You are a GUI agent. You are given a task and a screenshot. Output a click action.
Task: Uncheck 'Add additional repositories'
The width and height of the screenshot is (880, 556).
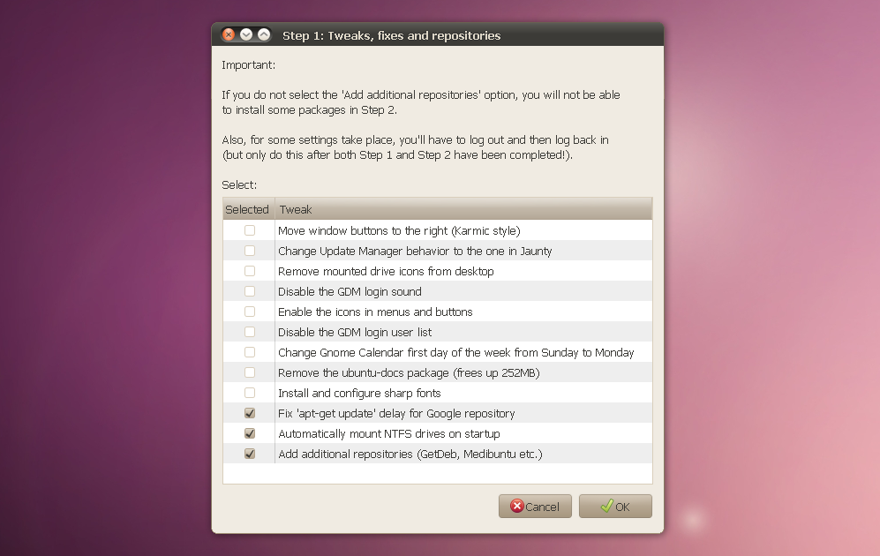pos(250,454)
